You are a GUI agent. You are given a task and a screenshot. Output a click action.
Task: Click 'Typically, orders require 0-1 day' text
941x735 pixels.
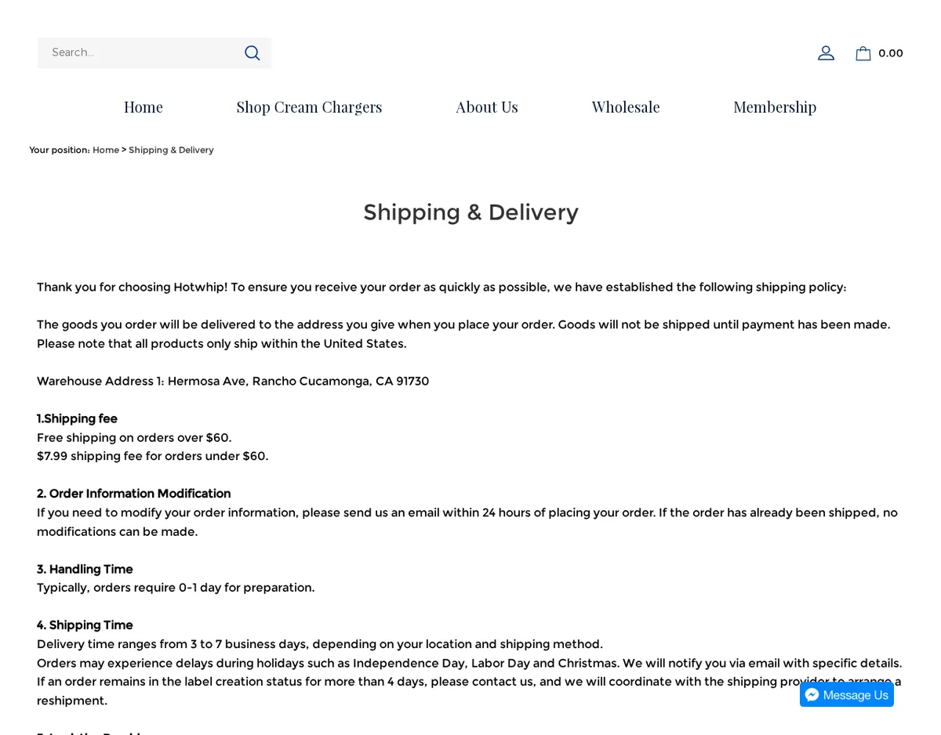point(176,588)
